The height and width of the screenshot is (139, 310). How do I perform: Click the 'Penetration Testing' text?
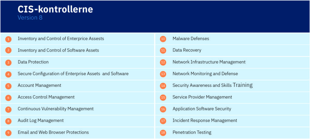[x=192, y=132]
